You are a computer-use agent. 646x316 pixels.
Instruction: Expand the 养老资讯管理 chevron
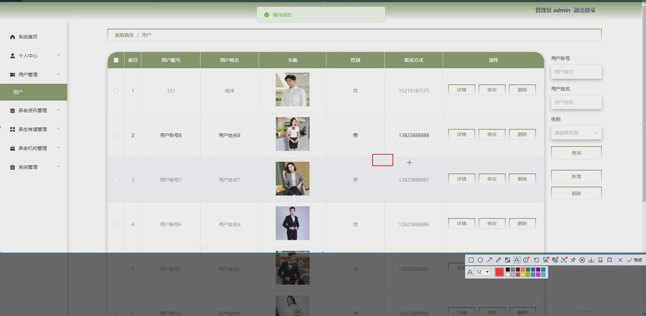click(x=58, y=110)
